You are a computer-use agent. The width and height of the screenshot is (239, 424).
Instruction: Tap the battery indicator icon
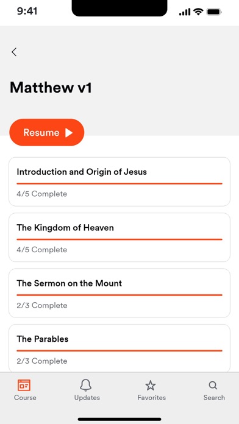214,12
